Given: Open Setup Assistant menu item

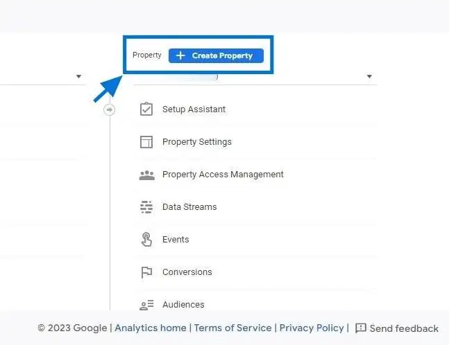Looking at the screenshot, I should click(194, 109).
